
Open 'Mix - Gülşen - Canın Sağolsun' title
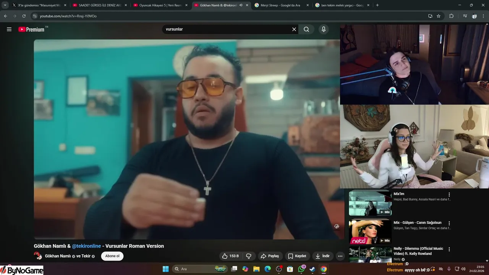[x=418, y=223]
